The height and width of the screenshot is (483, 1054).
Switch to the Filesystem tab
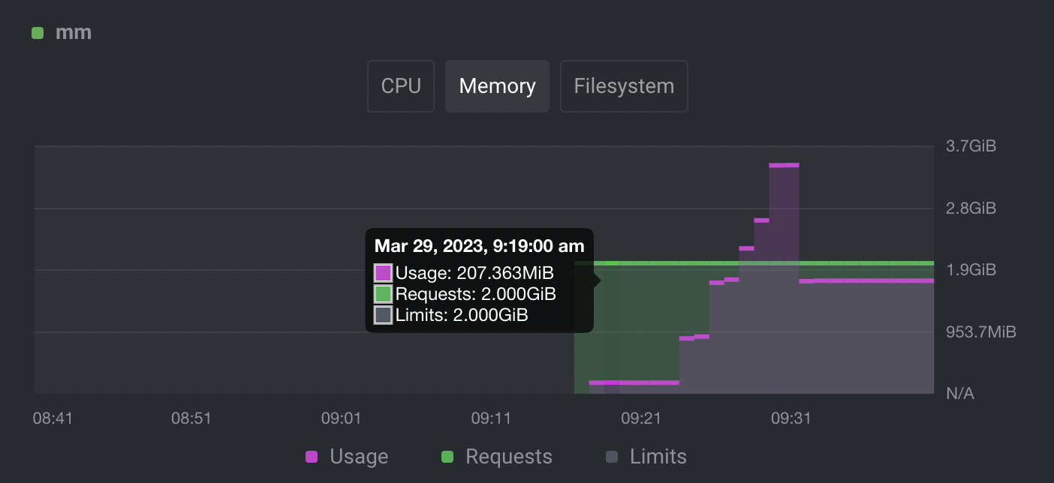pyautogui.click(x=624, y=86)
